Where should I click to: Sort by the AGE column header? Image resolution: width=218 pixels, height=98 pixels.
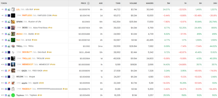click(x=101, y=3)
